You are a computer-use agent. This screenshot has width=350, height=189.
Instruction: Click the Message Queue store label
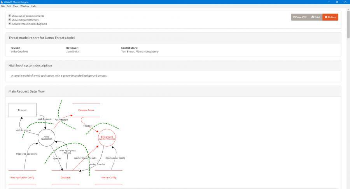click(x=86, y=110)
